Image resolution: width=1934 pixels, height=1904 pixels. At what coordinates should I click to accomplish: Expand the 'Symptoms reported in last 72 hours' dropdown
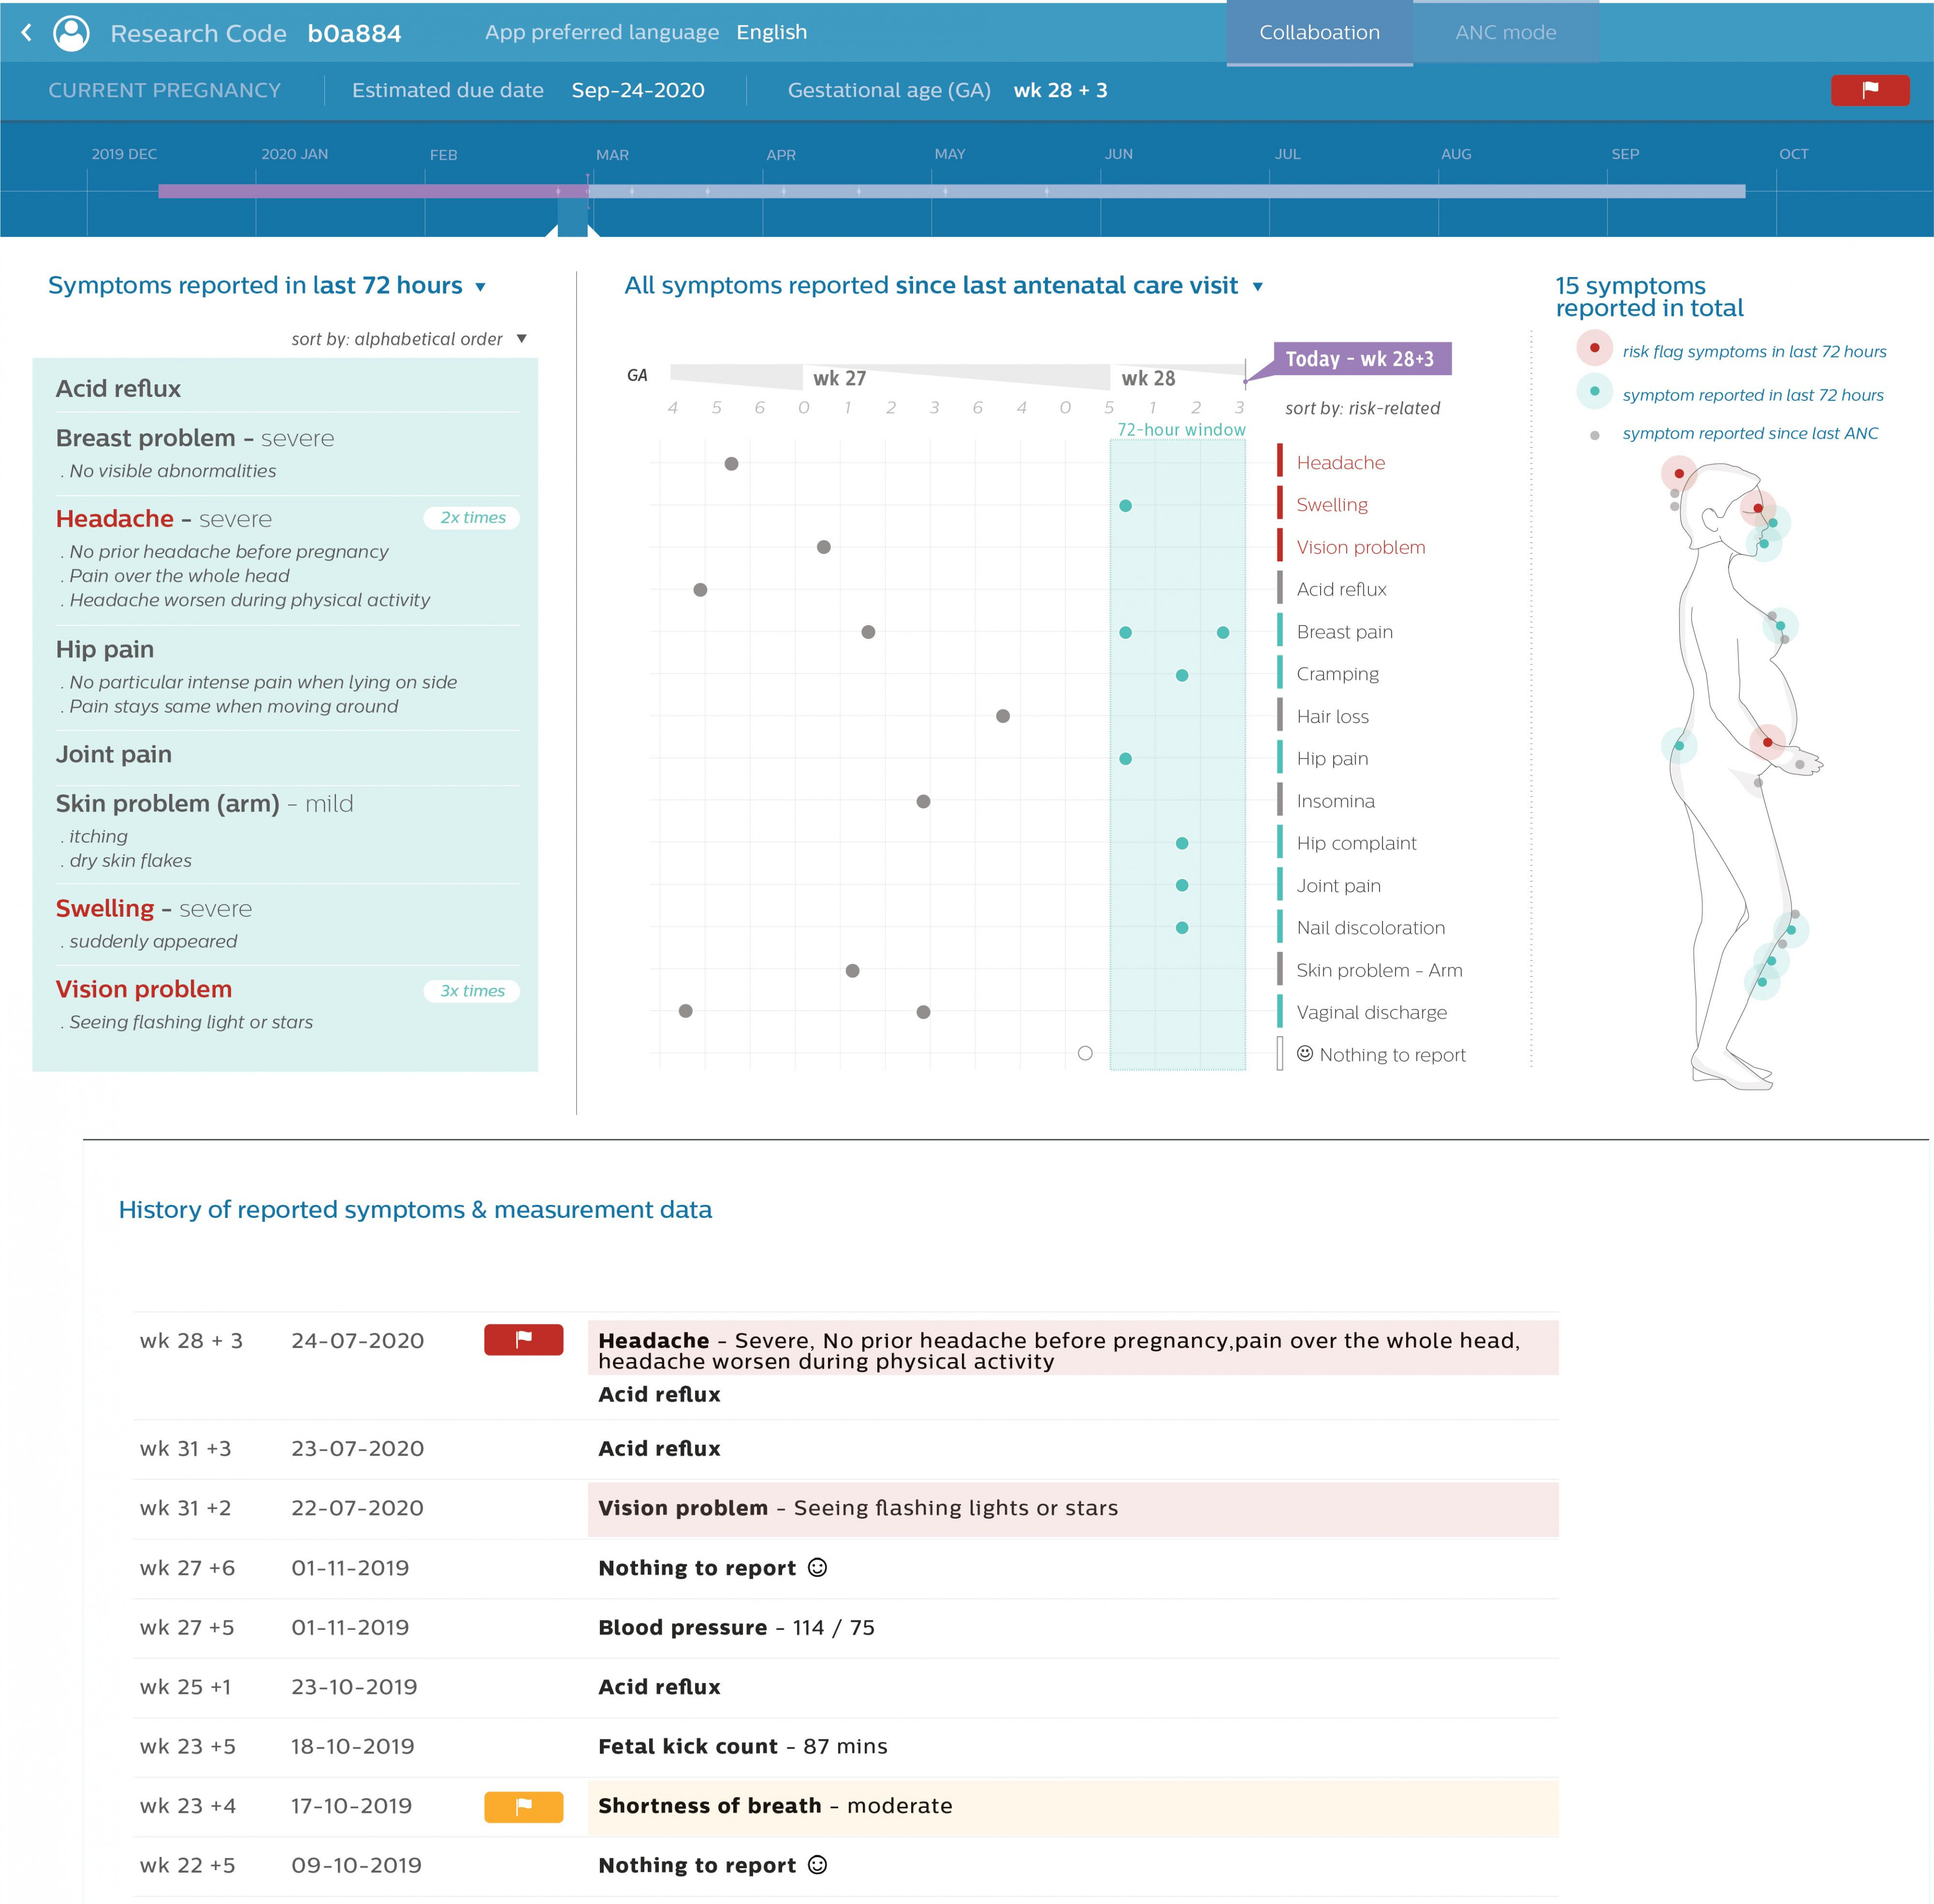(x=481, y=285)
